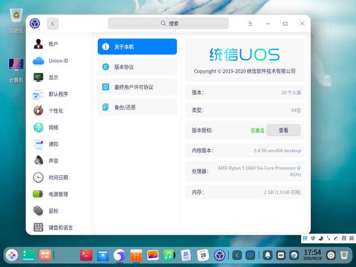Open the calendar dock icon showing 28
356x267 pixels.
202,255
